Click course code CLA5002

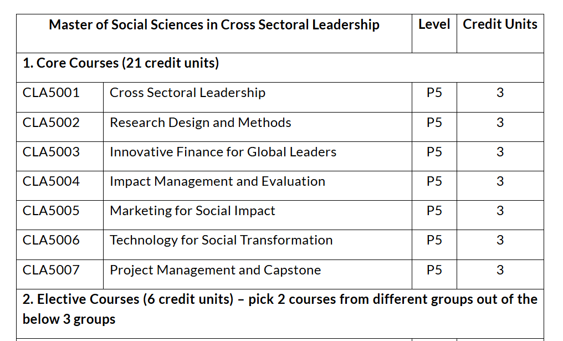(x=51, y=123)
